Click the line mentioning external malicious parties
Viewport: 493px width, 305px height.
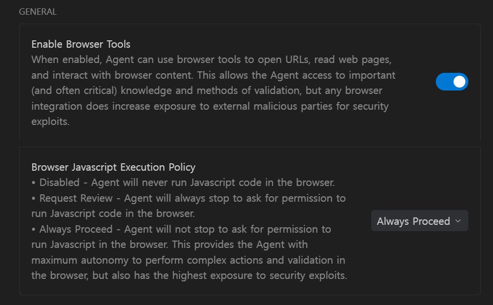tap(210, 106)
